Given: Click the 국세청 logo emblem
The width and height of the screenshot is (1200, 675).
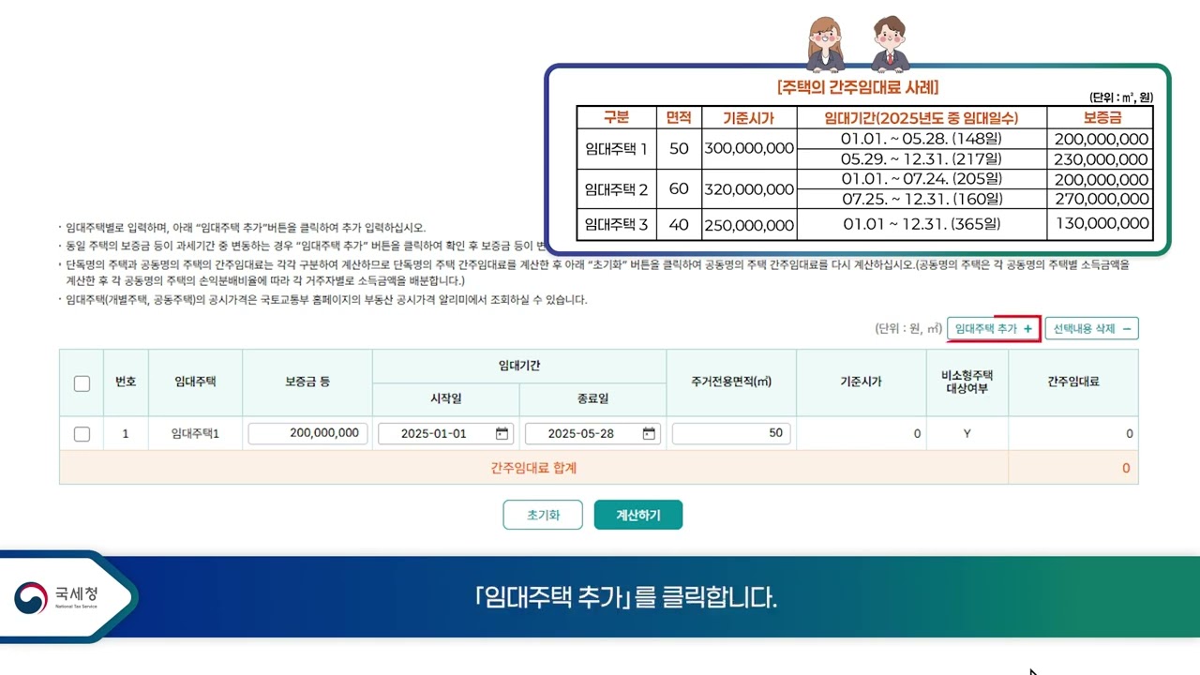Looking at the screenshot, I should pyautogui.click(x=31, y=597).
